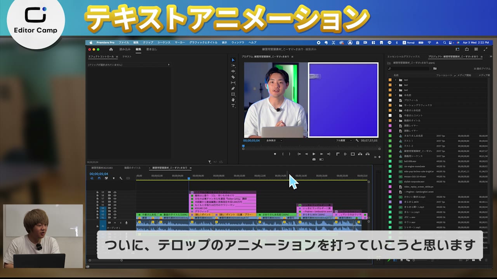
Task: Select the Selection arrow tool
Action: (x=233, y=60)
